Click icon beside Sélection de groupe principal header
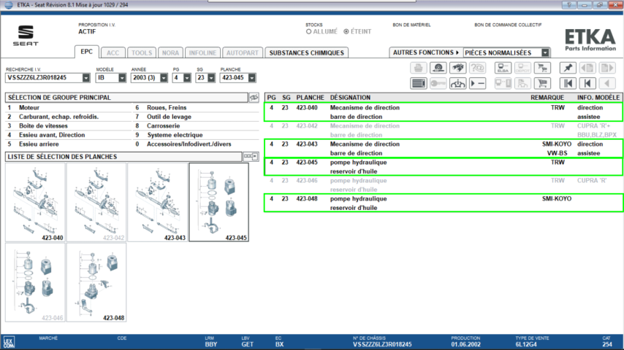 click(254, 97)
